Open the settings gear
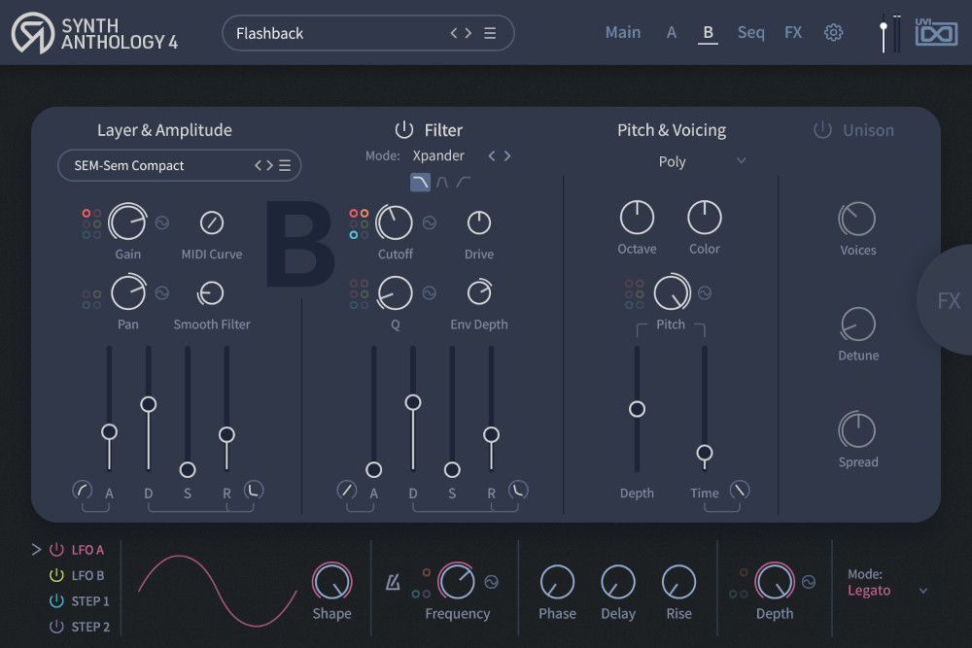The width and height of the screenshot is (972, 648). click(833, 32)
